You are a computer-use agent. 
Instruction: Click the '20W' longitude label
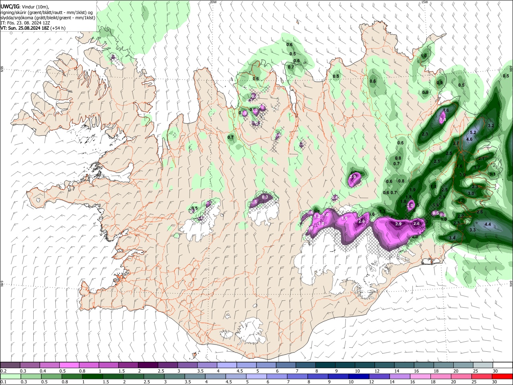click(213, 2)
